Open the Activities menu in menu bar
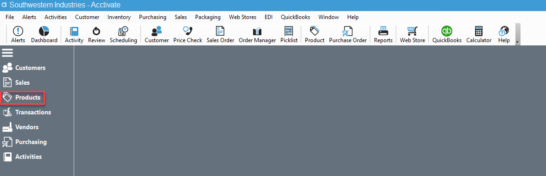This screenshot has height=176, width=546. [56, 17]
